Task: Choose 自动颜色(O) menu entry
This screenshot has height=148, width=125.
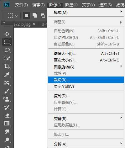Action: [86, 44]
